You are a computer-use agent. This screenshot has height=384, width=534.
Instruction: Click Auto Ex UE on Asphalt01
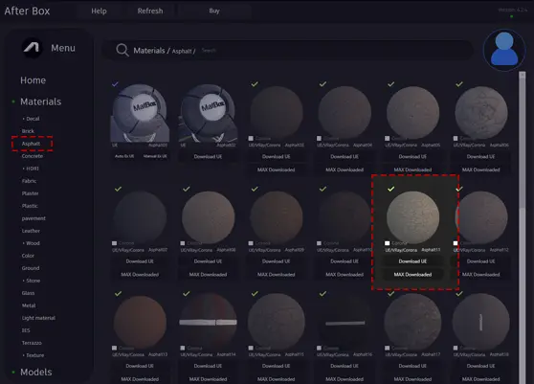click(x=124, y=156)
